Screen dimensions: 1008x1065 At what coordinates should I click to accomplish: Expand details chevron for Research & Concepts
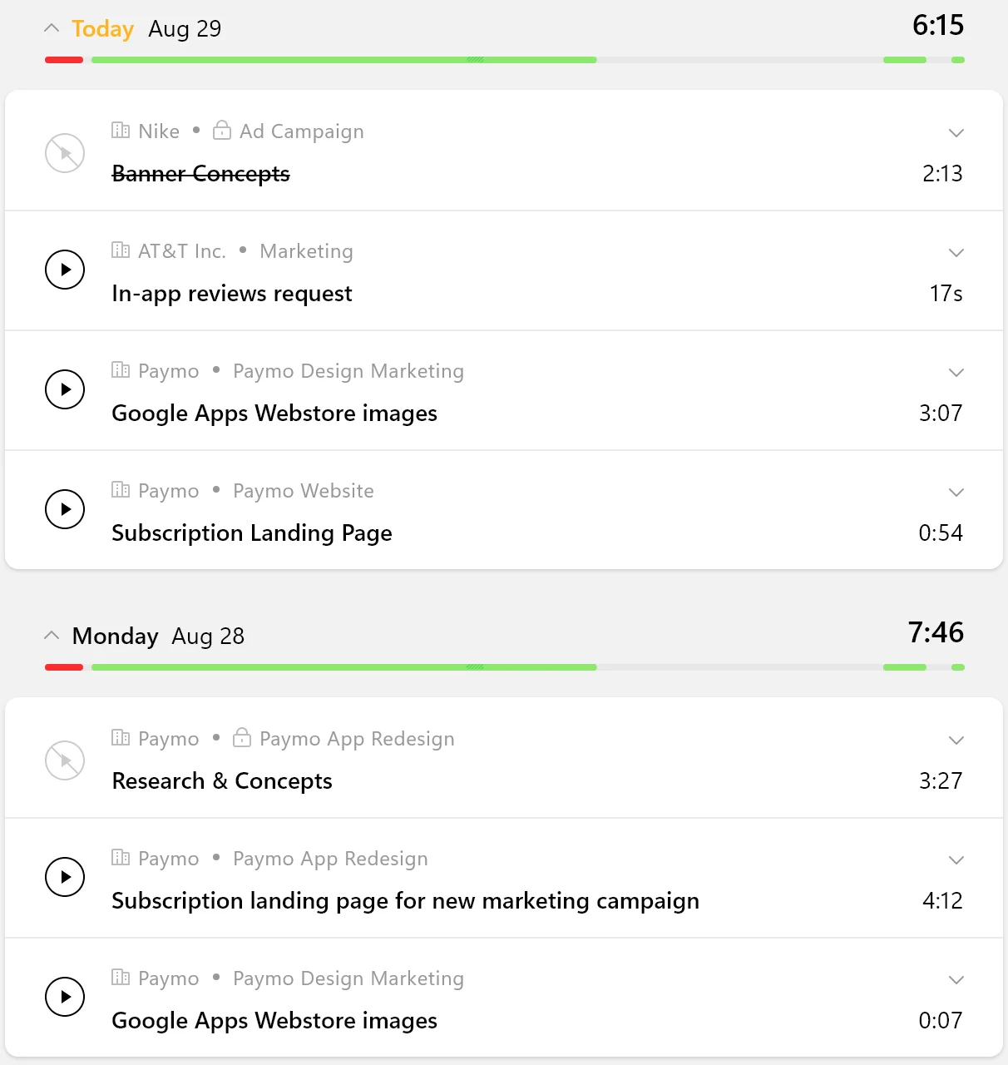click(956, 741)
